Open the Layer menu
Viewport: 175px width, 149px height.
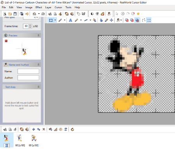coord(48,7)
